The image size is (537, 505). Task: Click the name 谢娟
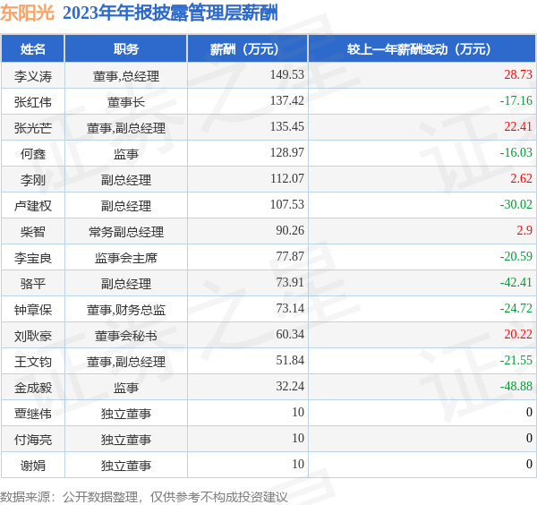(x=33, y=466)
